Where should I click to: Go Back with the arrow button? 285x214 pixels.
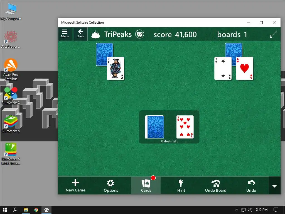pos(81,34)
